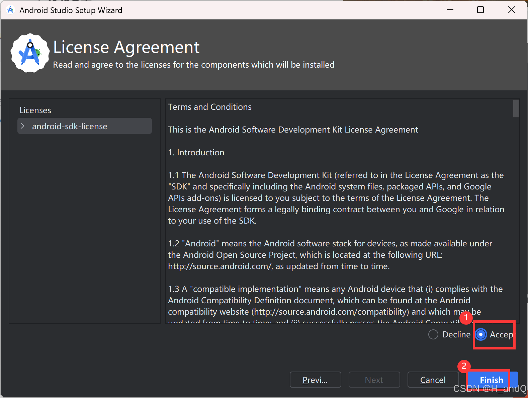Close the Setup Wizard window
528x398 pixels.
512,10
